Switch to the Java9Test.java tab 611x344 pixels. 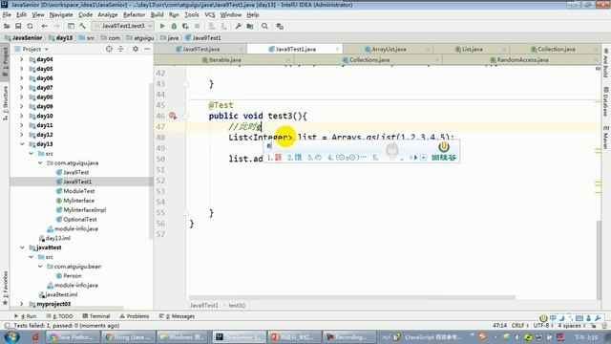tap(200, 49)
